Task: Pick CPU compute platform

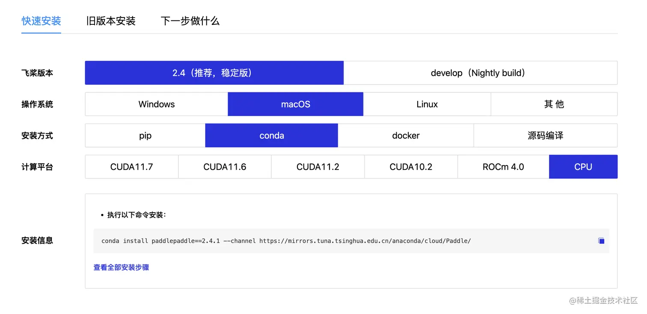Action: (583, 167)
